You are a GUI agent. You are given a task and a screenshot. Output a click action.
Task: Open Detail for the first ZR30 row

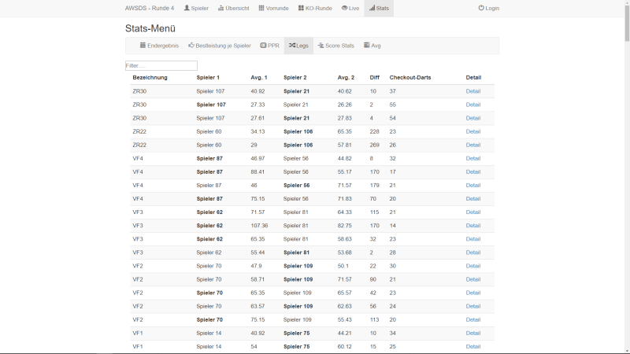tap(472, 91)
